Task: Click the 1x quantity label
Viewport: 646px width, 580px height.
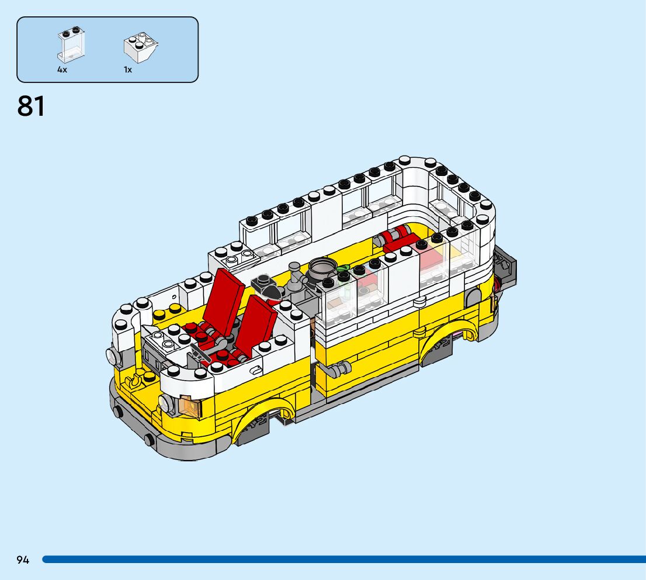Action: 127,70
